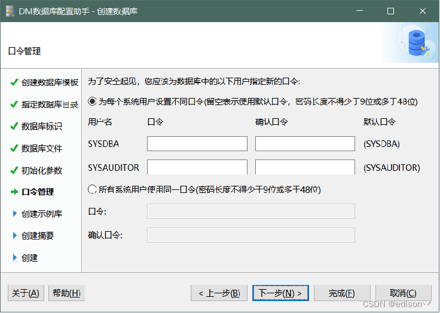Click the shared 确认口令: input field

[251, 235]
